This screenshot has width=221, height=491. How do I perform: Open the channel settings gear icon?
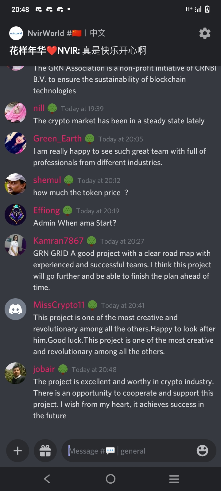point(205,33)
